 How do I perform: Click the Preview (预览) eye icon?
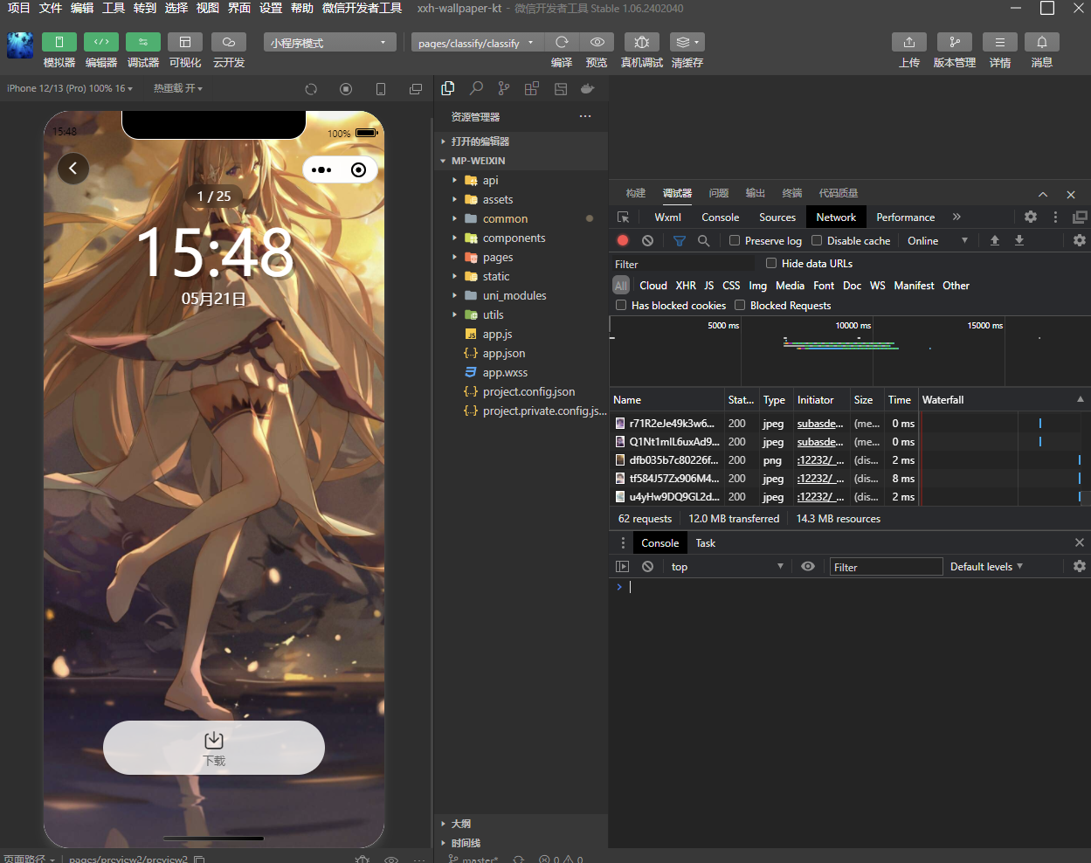(597, 42)
